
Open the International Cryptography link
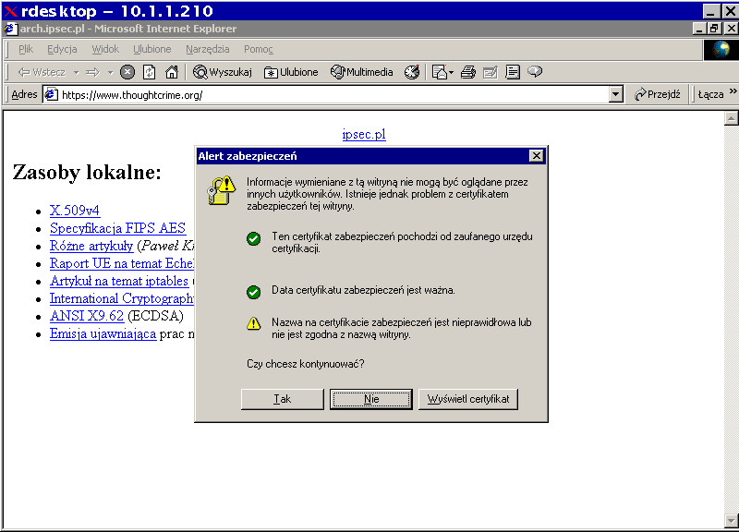[x=122, y=298]
